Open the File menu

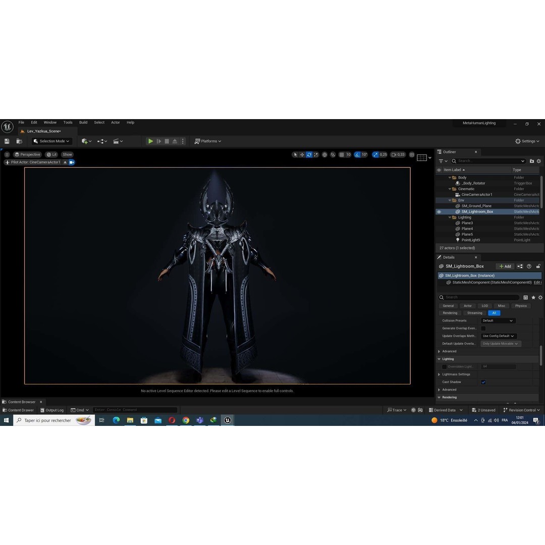click(x=21, y=122)
